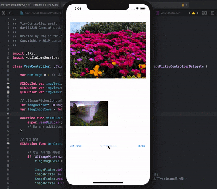Click the 9:01 clock in simulator
Viewport: 217px width, 189px height.
pyautogui.click(x=77, y=9)
